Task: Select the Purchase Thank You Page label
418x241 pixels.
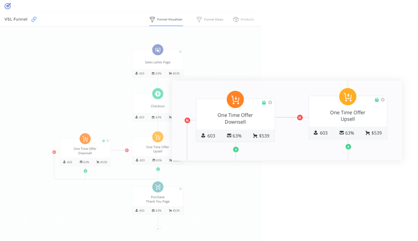Action: click(x=158, y=199)
